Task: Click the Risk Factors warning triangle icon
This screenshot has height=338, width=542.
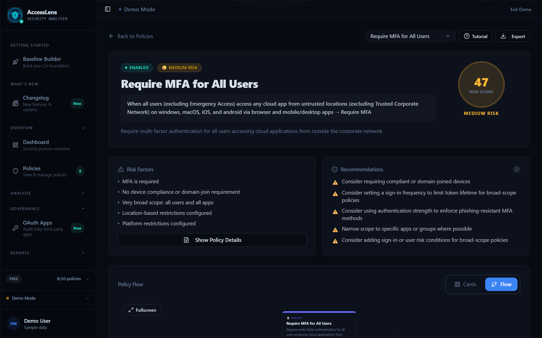Action: coord(121,169)
